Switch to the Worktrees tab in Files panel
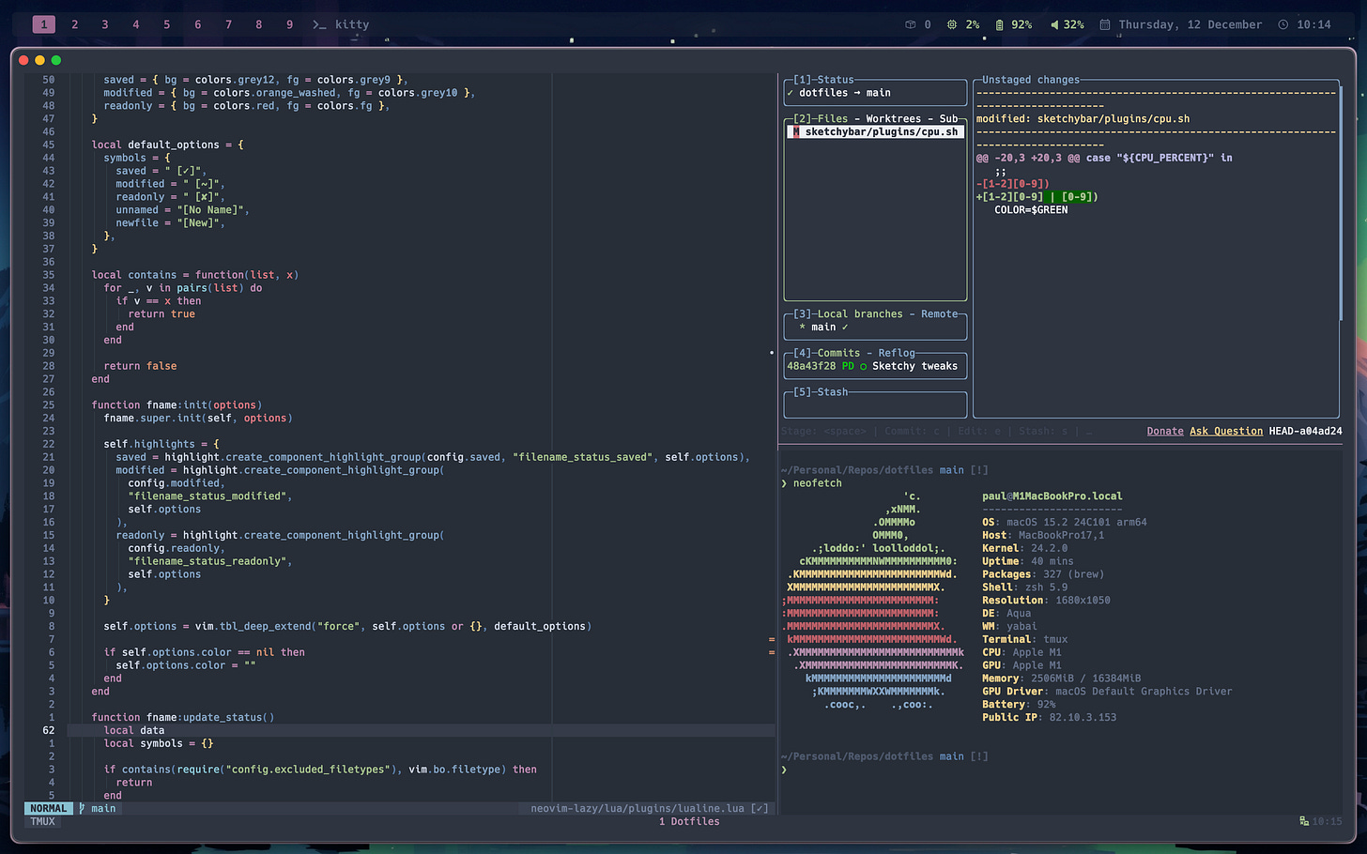 pyautogui.click(x=893, y=119)
